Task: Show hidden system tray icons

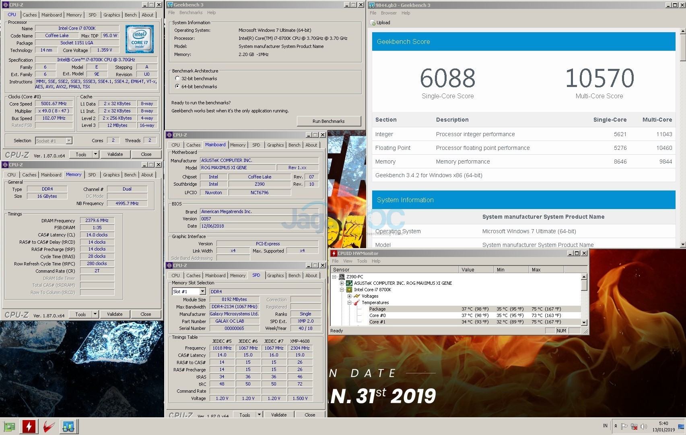Action: [x=616, y=426]
